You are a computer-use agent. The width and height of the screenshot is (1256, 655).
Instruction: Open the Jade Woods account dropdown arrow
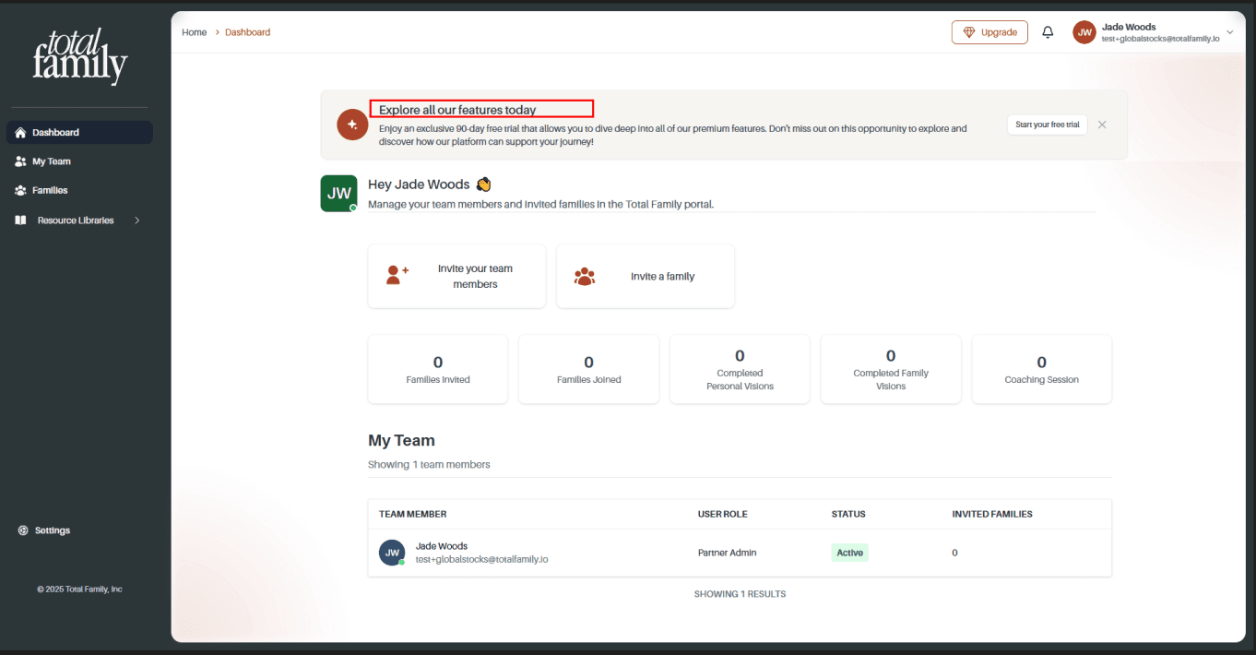pos(1229,32)
